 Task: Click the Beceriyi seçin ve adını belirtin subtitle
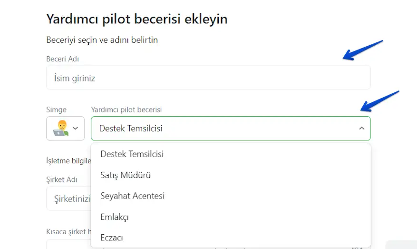[x=102, y=40]
